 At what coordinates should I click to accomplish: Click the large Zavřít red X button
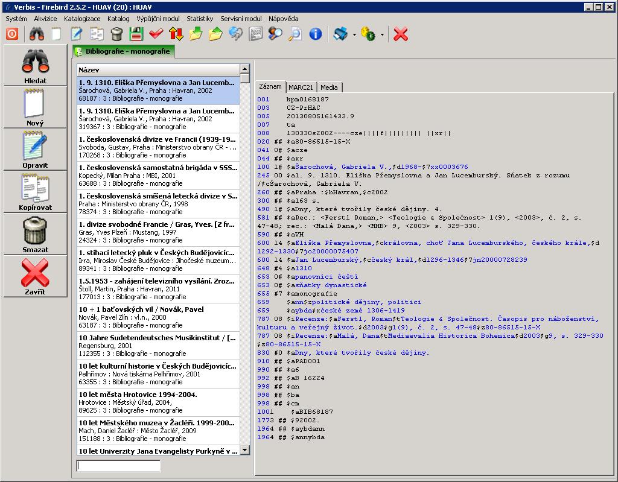pos(35,276)
